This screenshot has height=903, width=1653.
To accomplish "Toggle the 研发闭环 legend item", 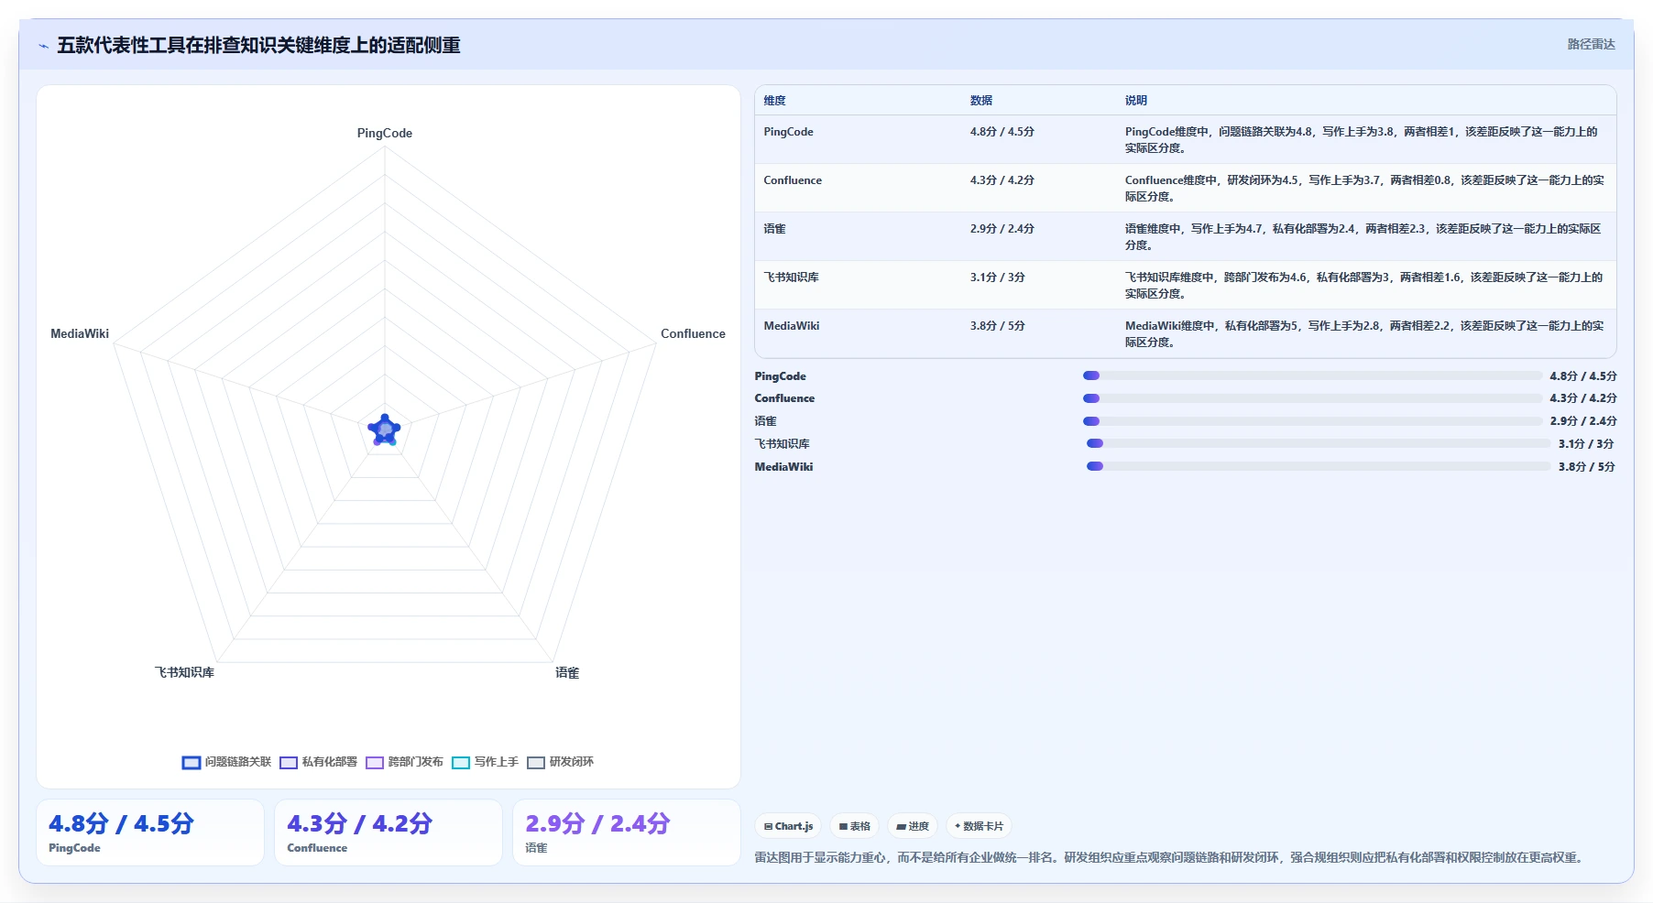I will pos(561,762).
